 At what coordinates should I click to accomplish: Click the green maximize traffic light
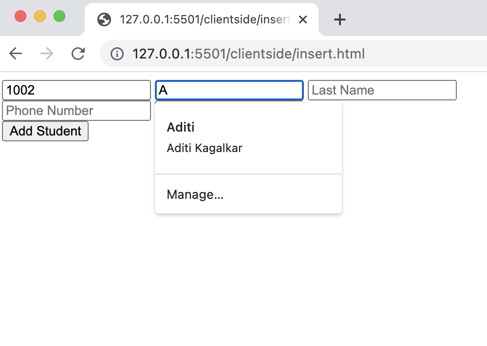[x=59, y=16]
